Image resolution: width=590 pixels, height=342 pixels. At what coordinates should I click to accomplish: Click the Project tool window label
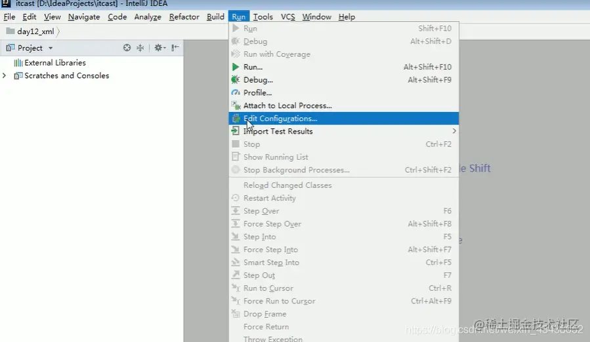pos(30,48)
